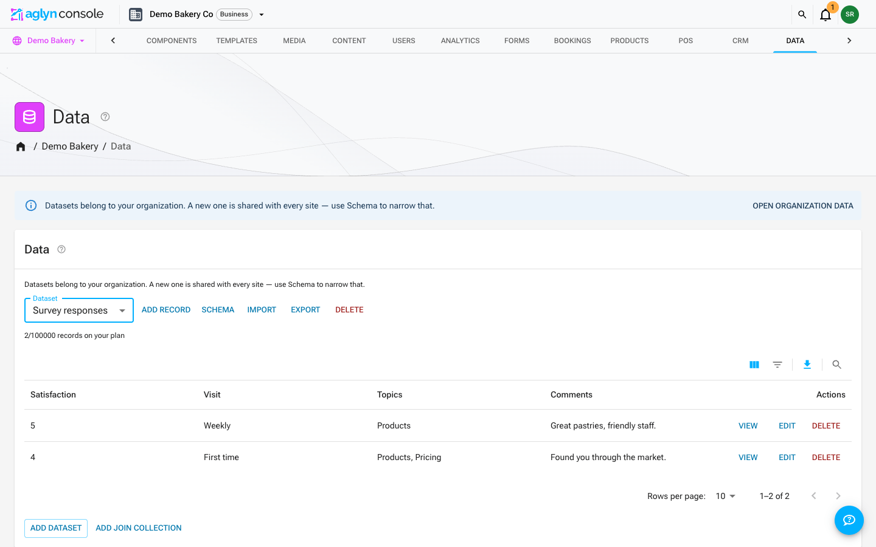
Task: Click help icon next to Data card title
Action: click(x=61, y=249)
